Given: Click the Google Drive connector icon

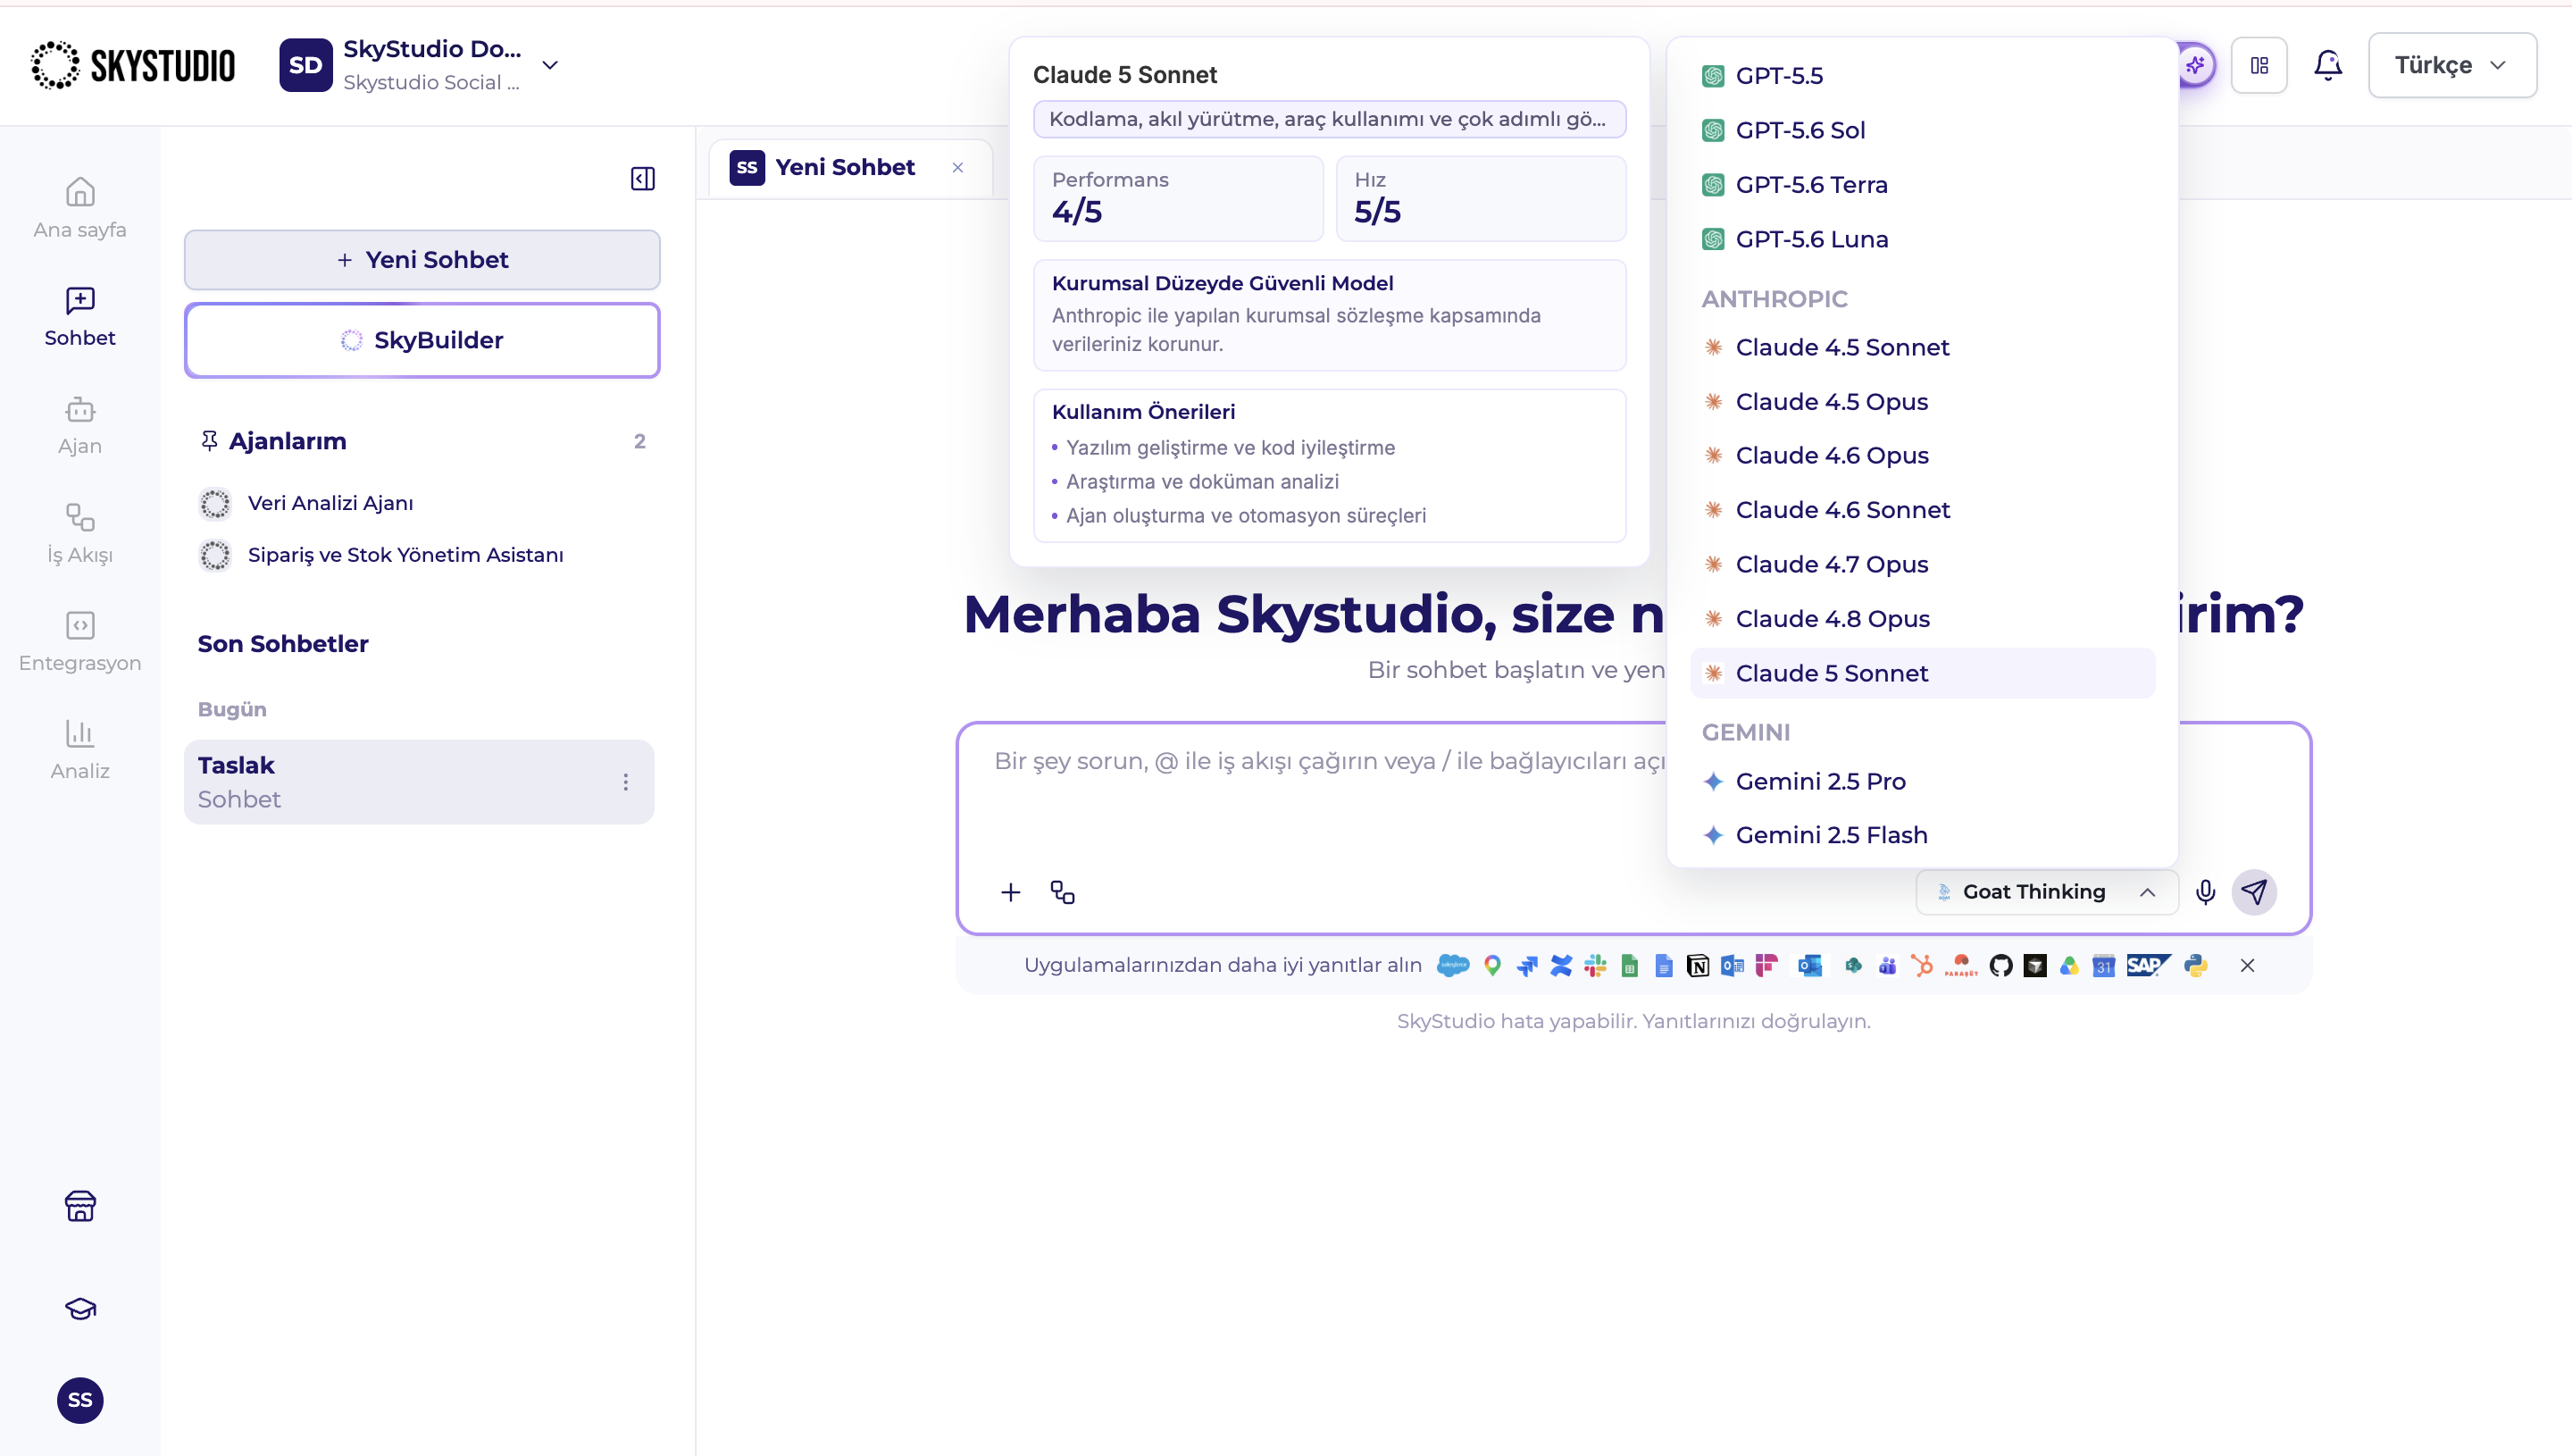Looking at the screenshot, I should (x=2069, y=965).
